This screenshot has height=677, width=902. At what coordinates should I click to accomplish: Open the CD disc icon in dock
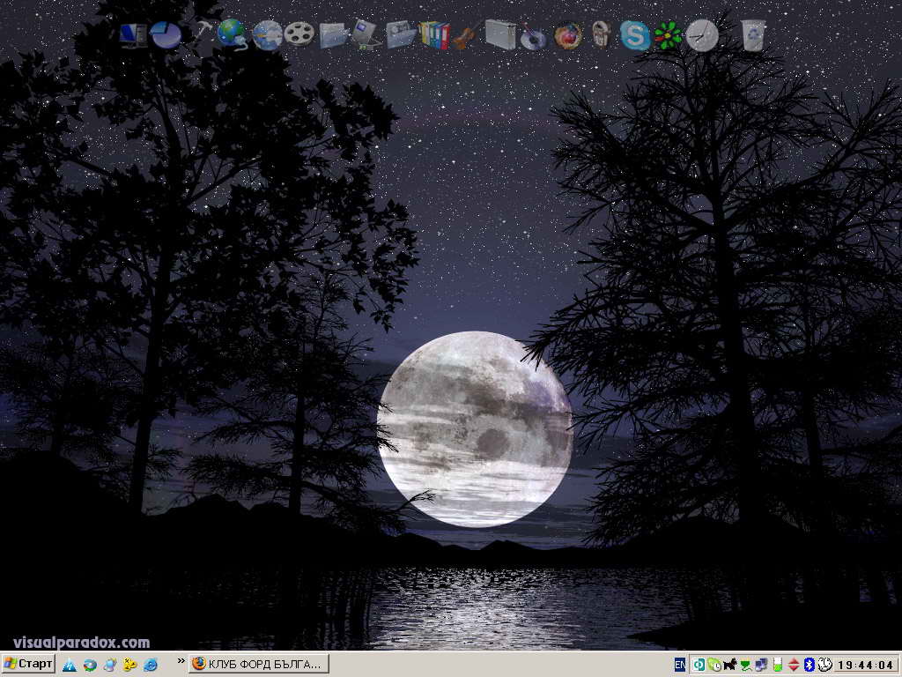click(533, 37)
